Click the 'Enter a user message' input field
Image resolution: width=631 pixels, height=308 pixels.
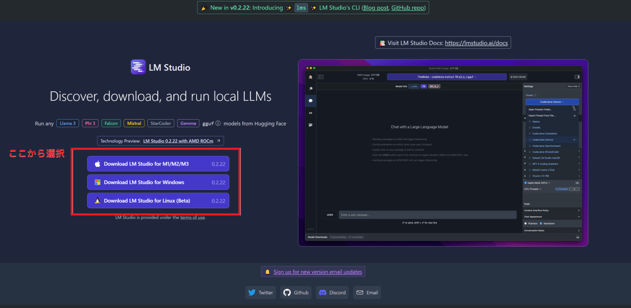coord(428,215)
